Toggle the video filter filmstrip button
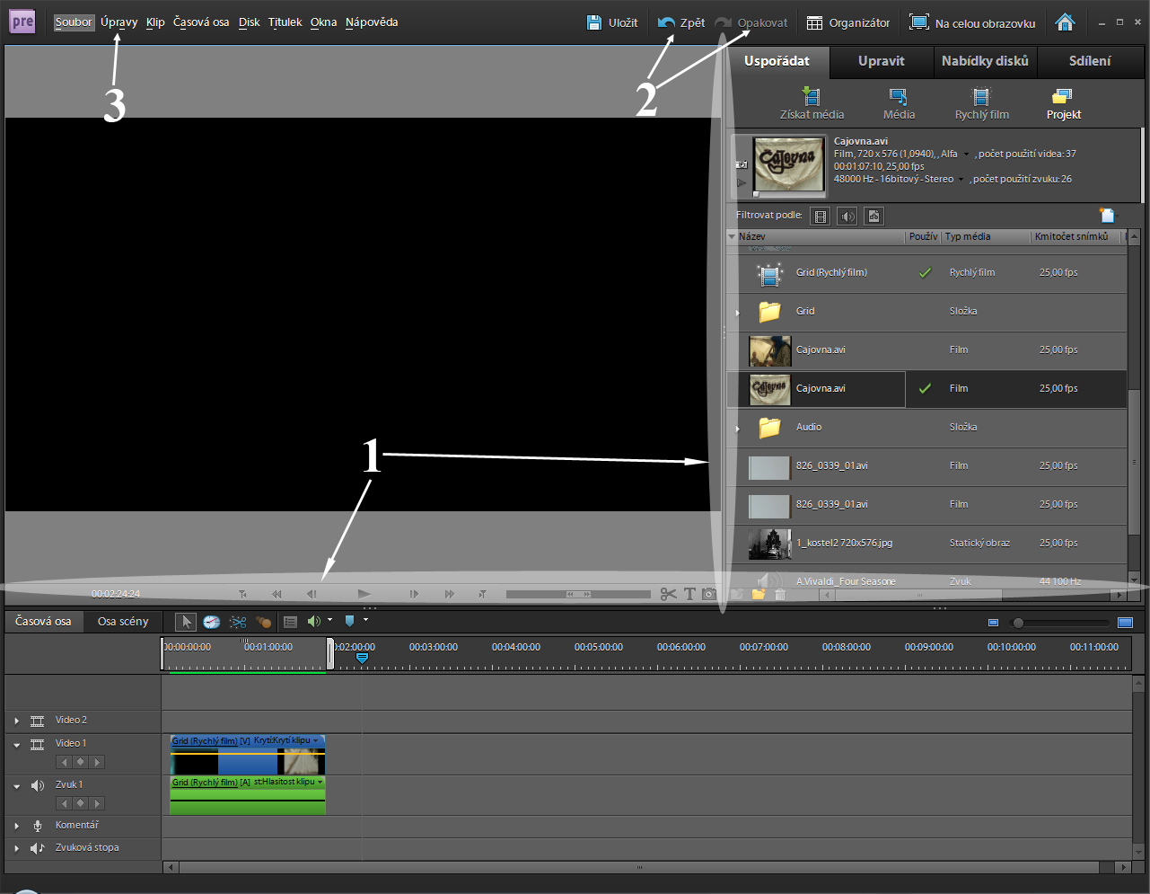Viewport: 1150px width, 894px height. tap(820, 216)
